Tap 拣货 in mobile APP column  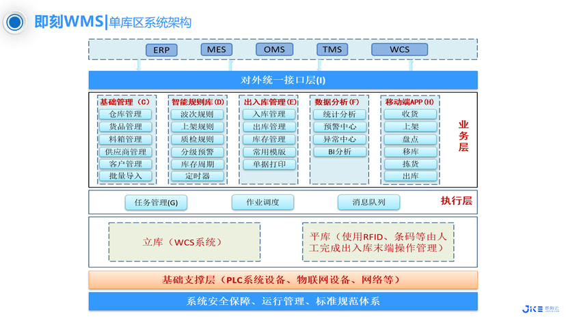tap(410, 164)
